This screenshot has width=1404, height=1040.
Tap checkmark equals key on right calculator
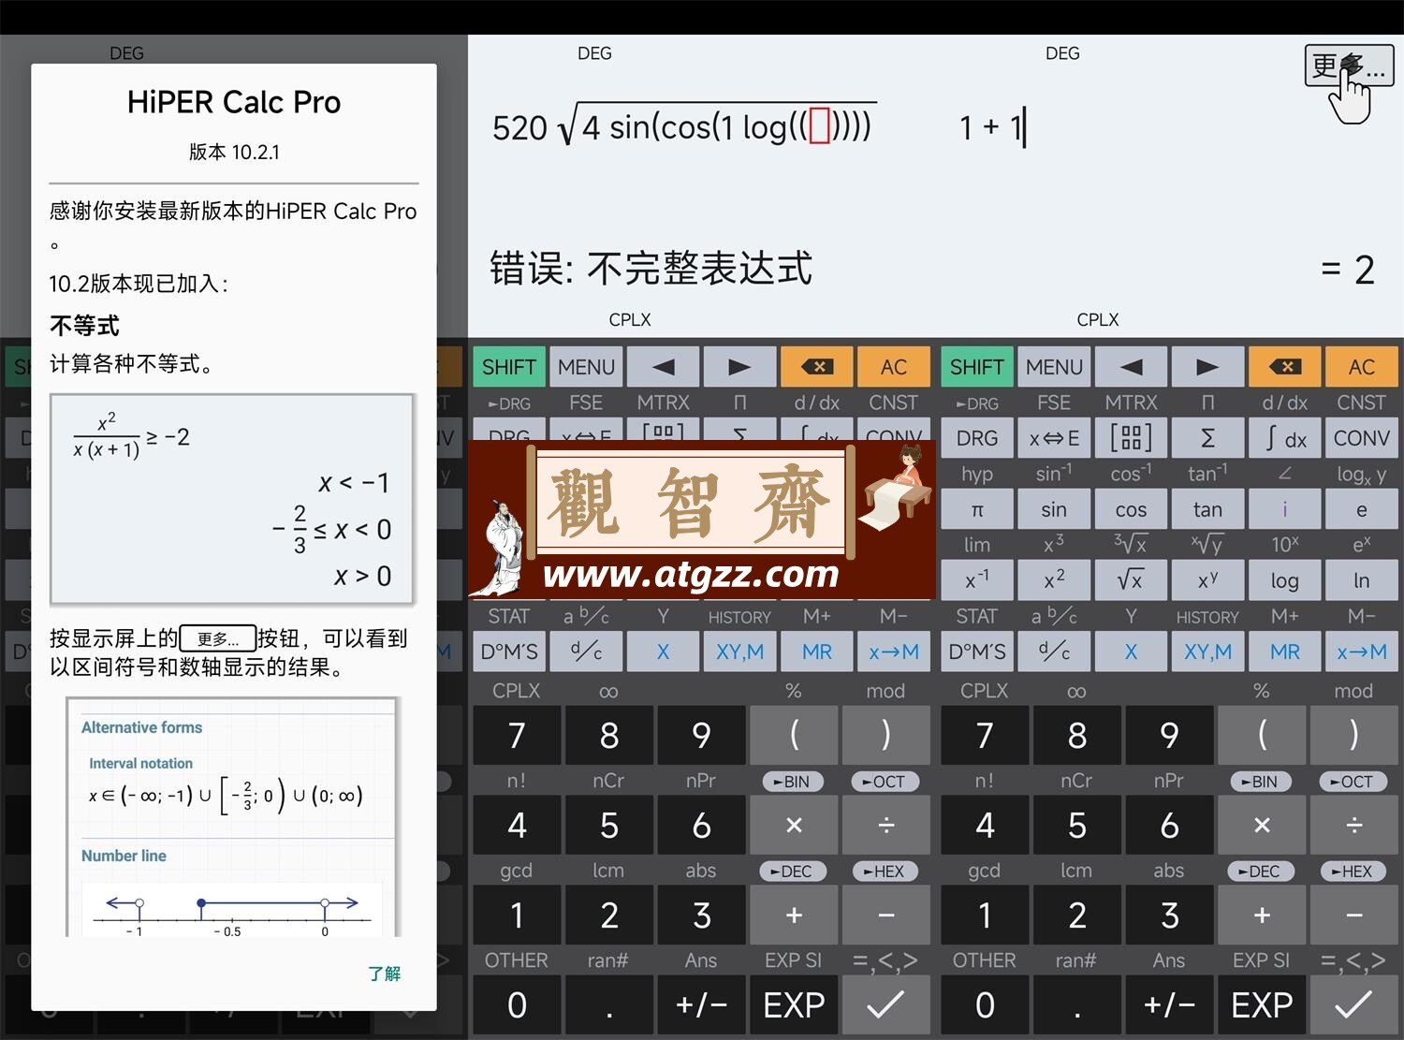pos(1354,1005)
